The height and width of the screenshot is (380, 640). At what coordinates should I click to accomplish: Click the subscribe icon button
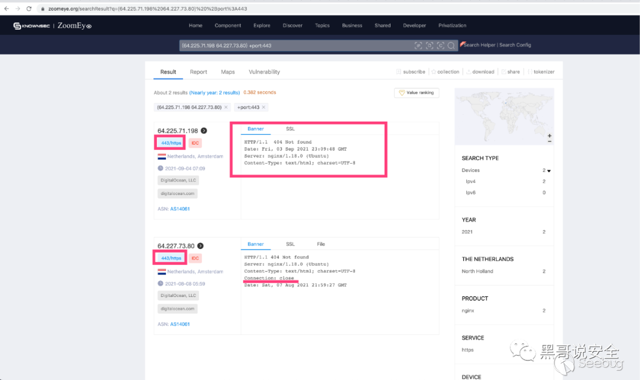[x=411, y=72]
